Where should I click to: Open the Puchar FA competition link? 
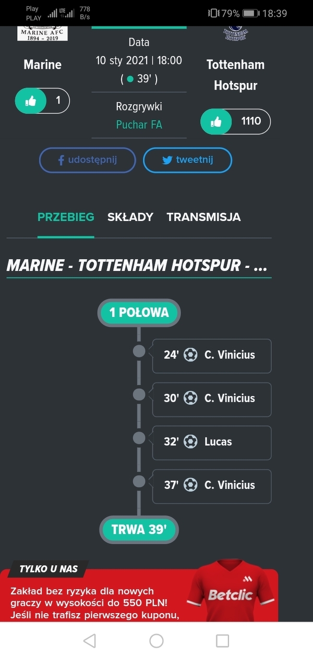point(139,125)
